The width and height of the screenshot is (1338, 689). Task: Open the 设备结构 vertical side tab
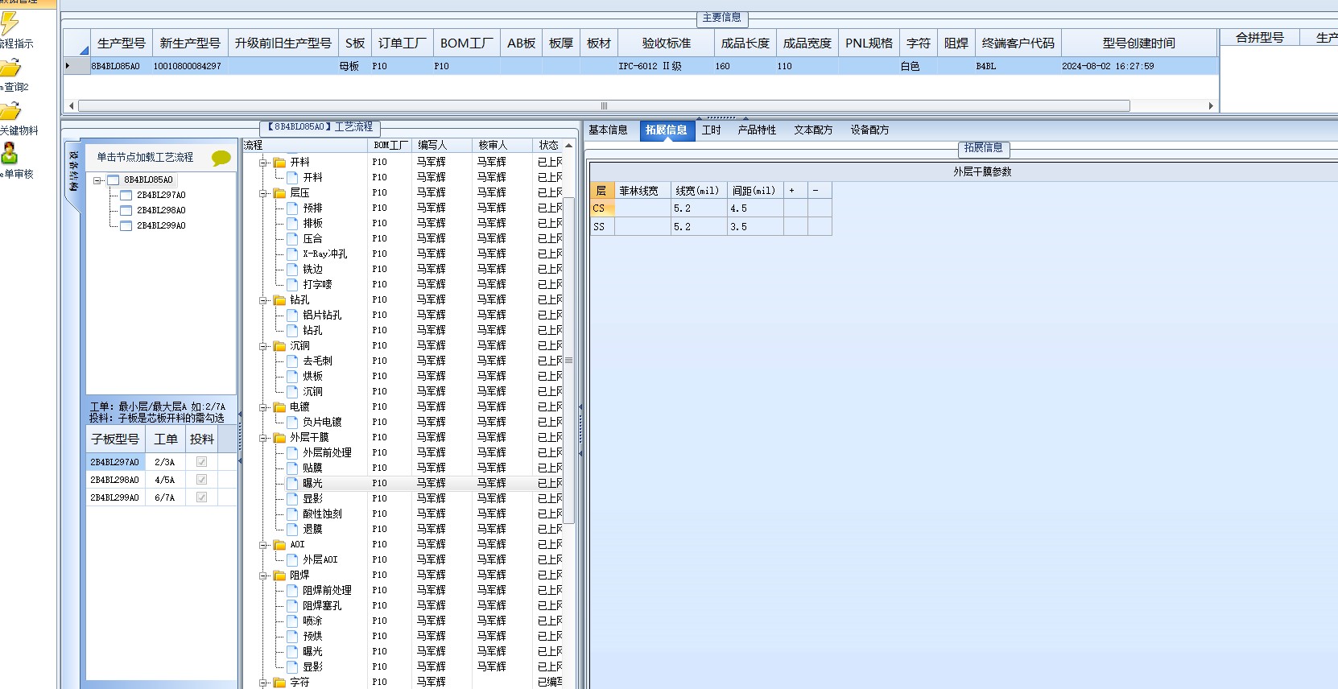point(73,171)
